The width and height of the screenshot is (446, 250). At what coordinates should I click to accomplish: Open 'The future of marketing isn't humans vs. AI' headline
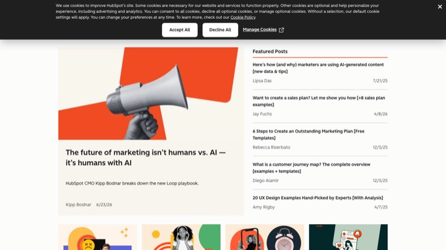click(x=146, y=157)
